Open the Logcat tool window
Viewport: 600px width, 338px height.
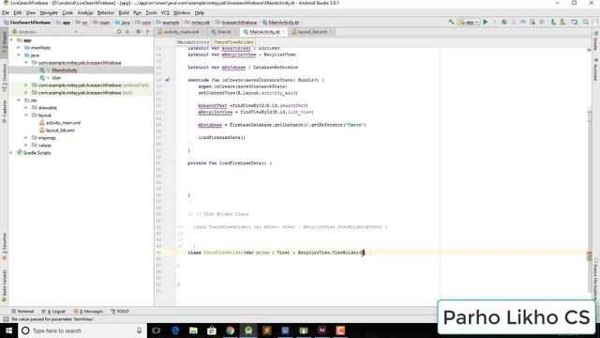(x=53, y=311)
